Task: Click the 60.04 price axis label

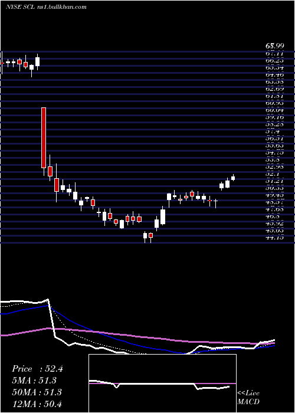Action: pos(274,110)
